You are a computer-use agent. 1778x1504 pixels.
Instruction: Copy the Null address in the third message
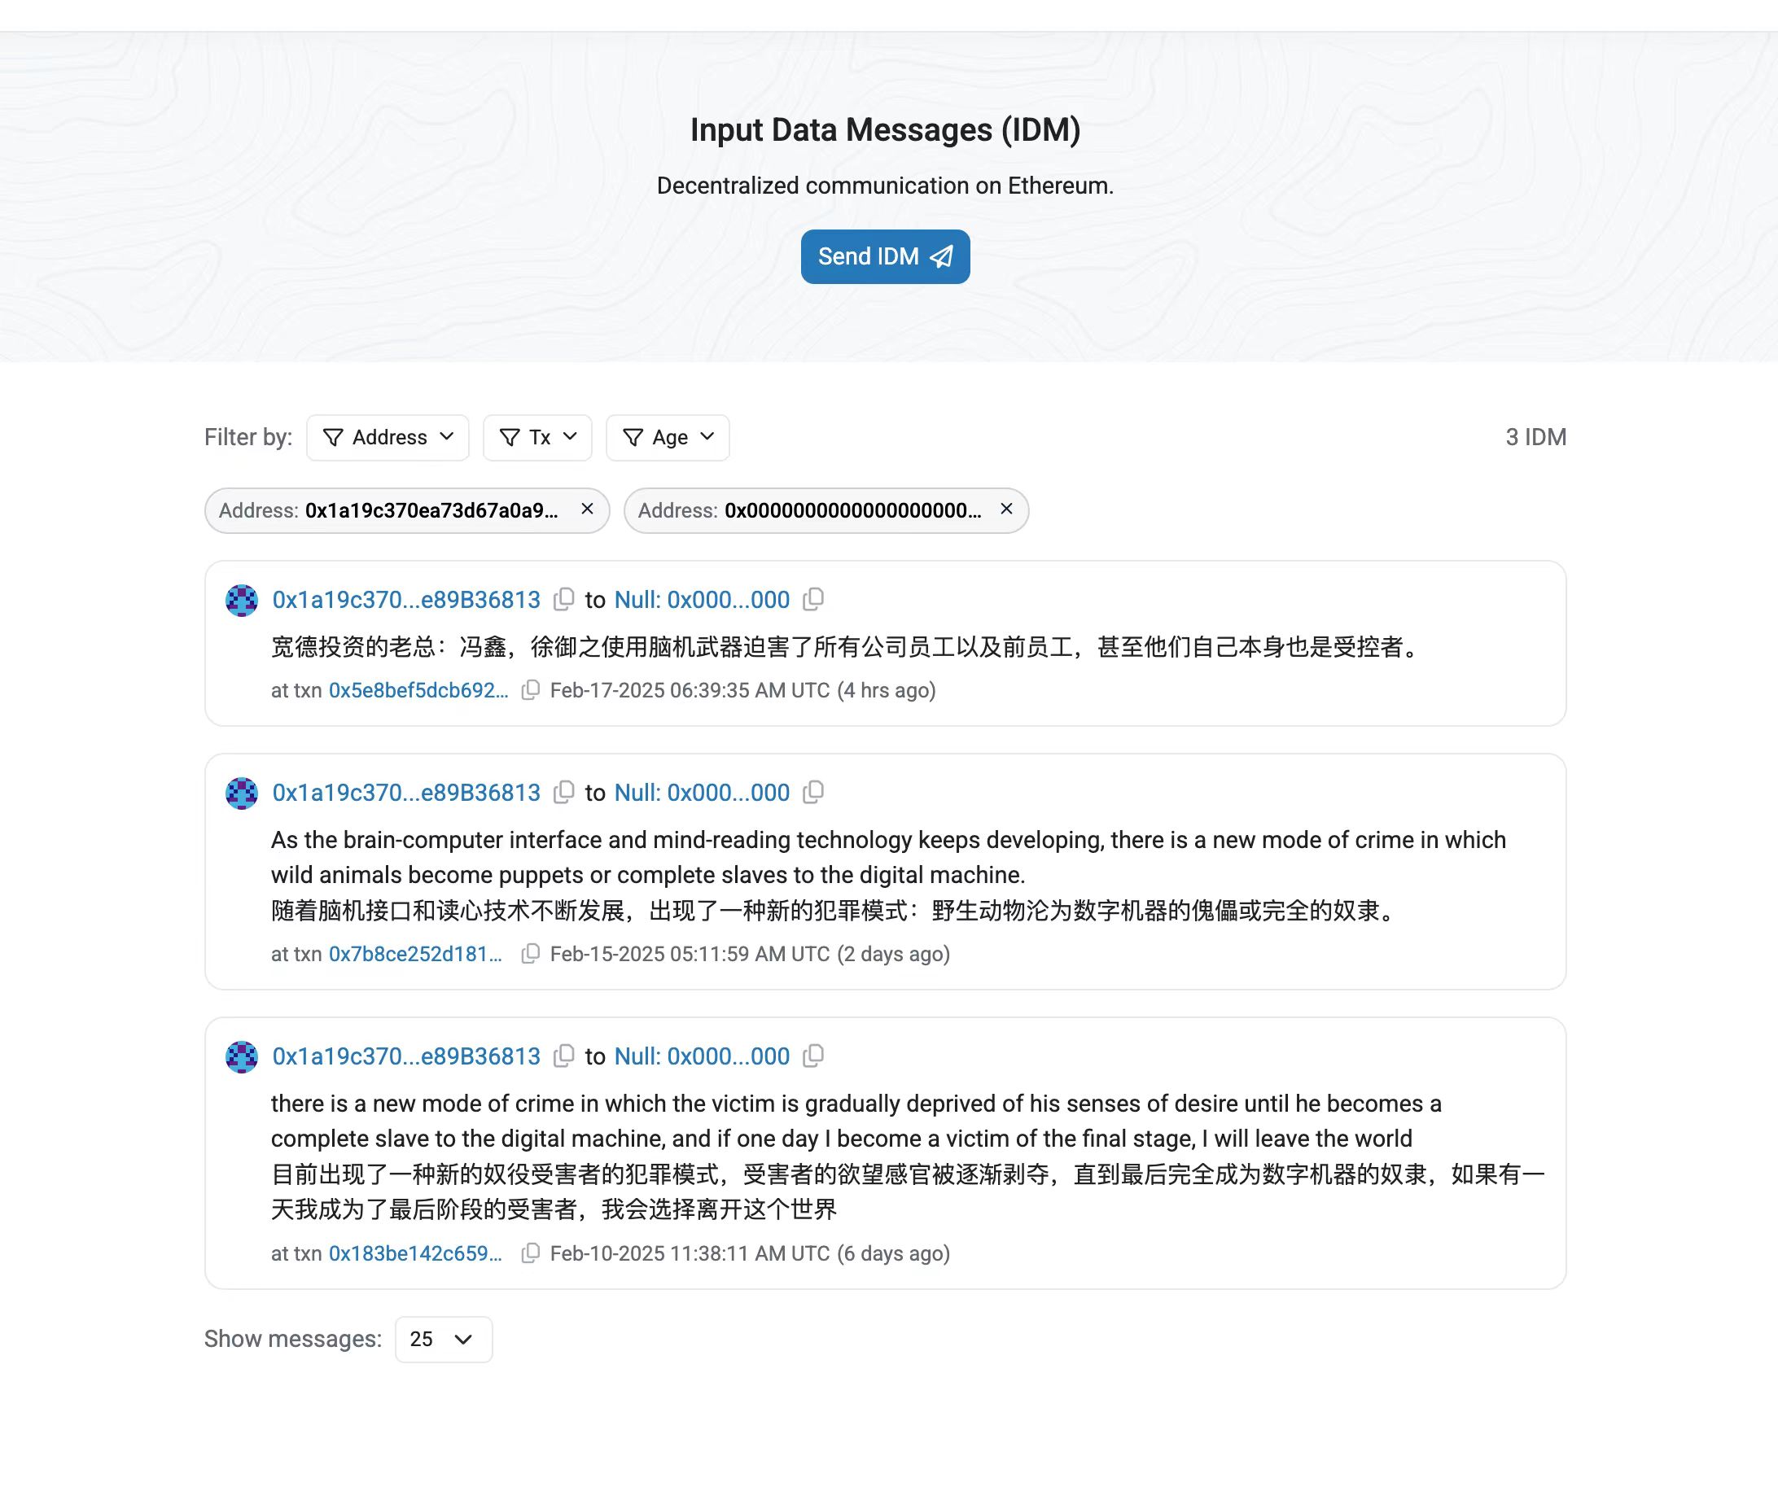tap(812, 1056)
